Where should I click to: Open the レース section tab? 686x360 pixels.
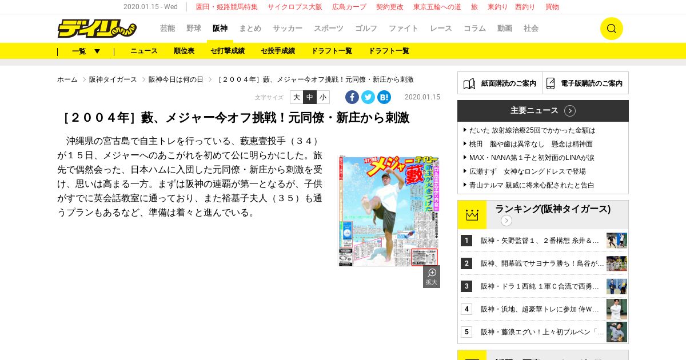[x=441, y=29]
